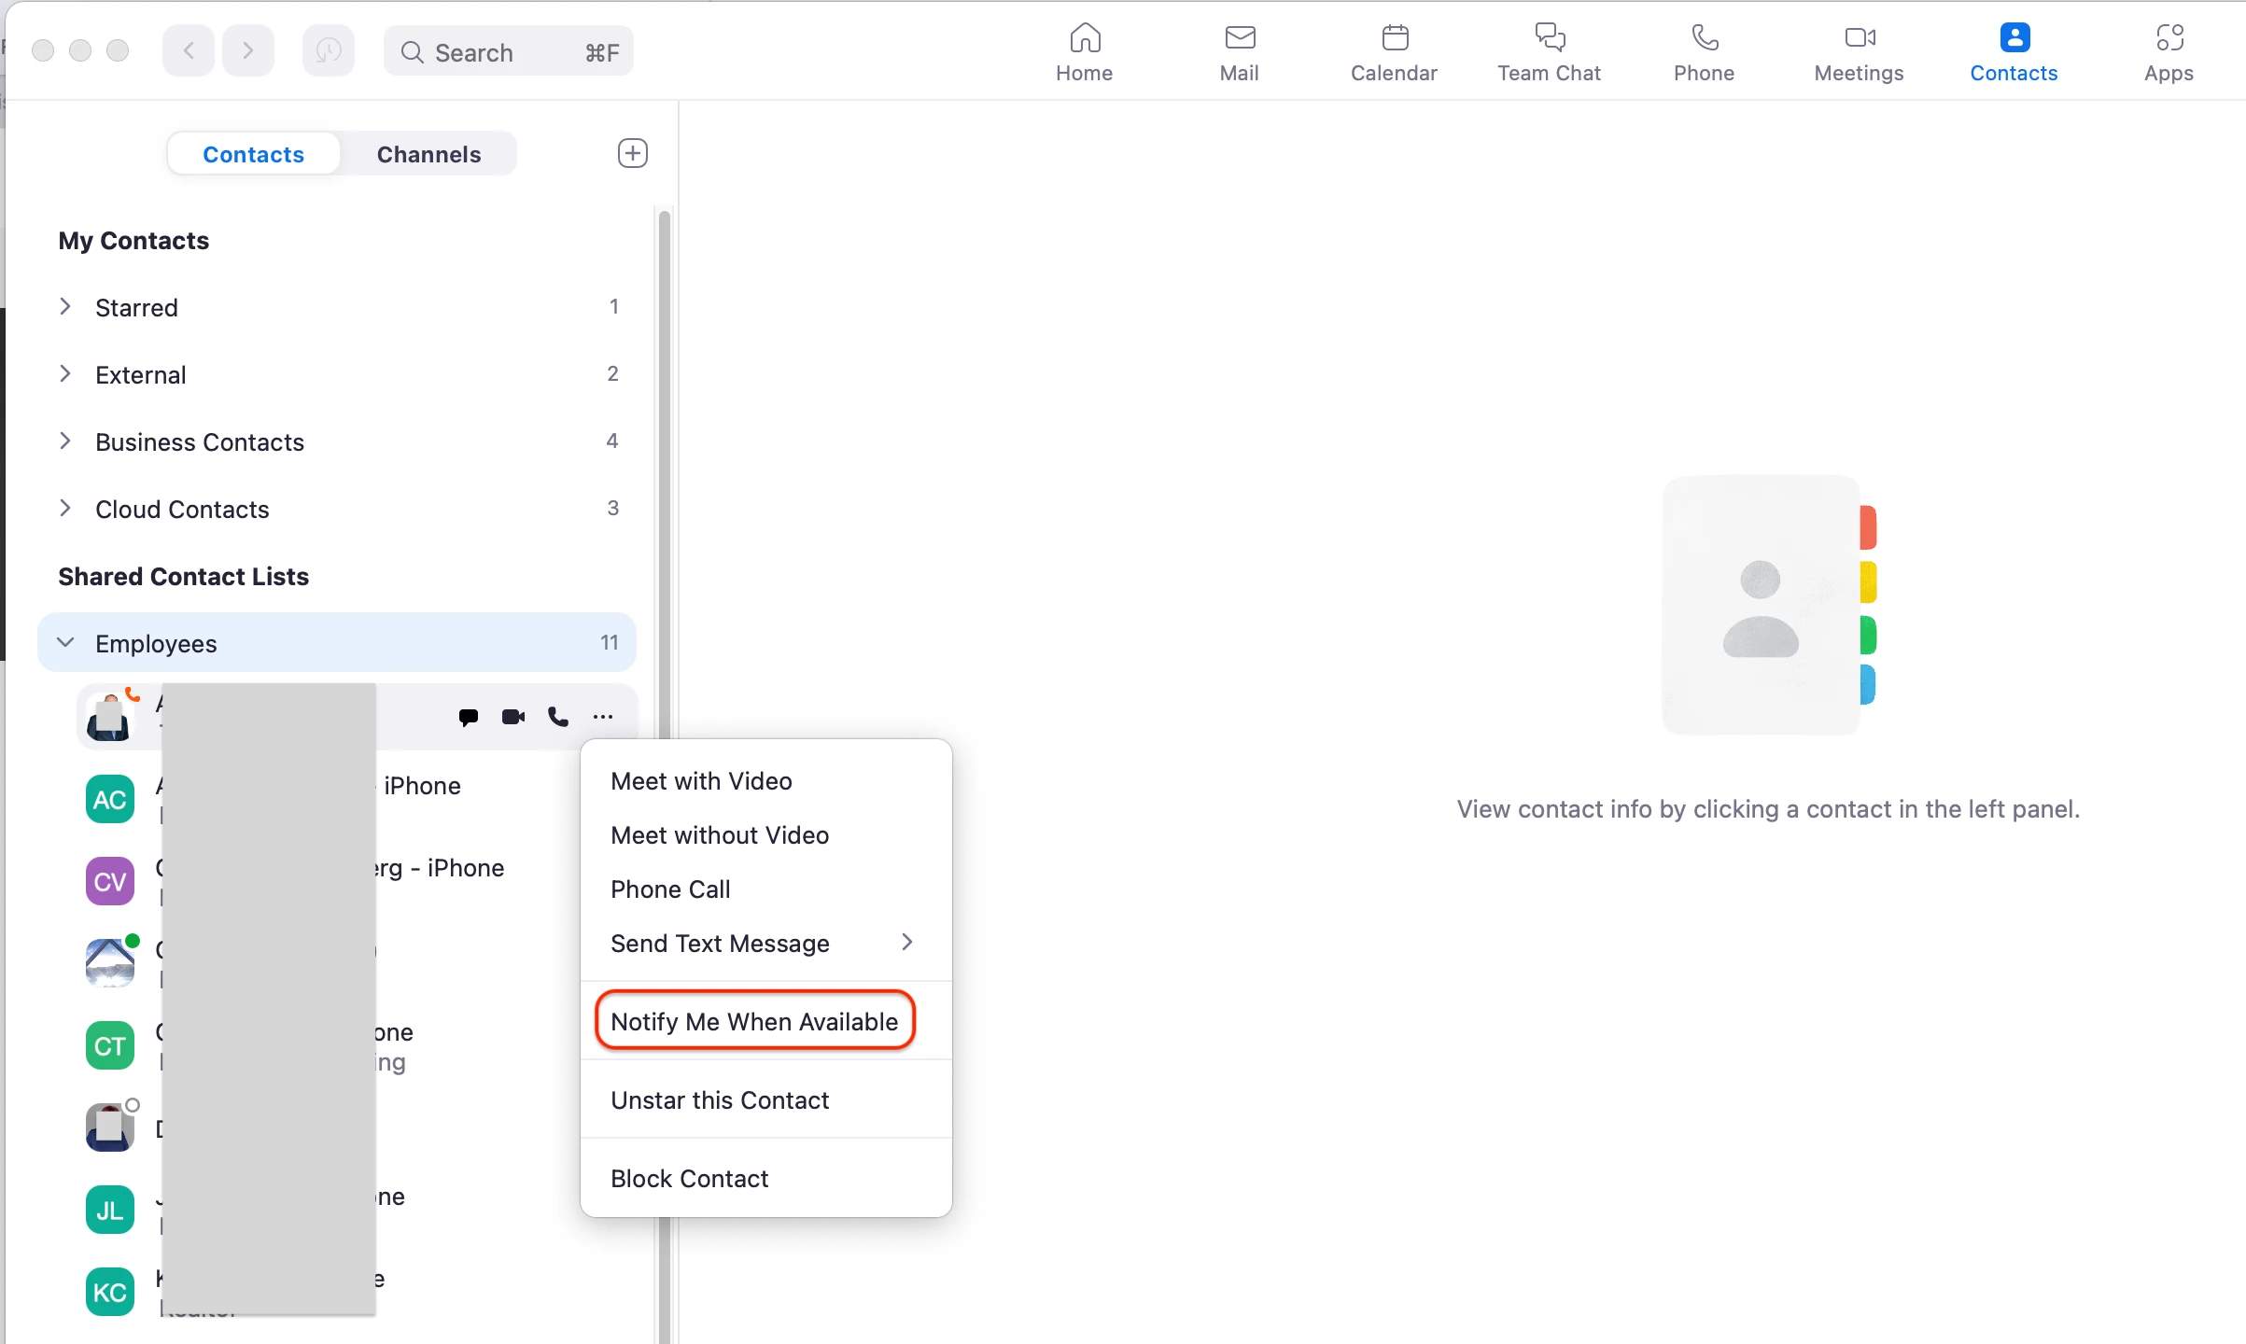Choose Notify Me When Available
This screenshot has height=1344, width=2246.
tap(754, 1021)
